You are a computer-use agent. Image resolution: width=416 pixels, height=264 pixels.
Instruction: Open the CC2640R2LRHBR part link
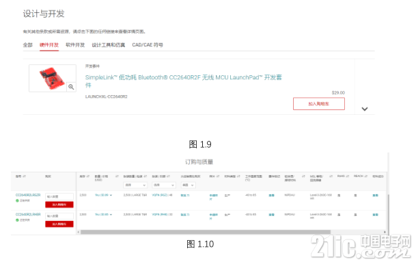pyautogui.click(x=28, y=214)
